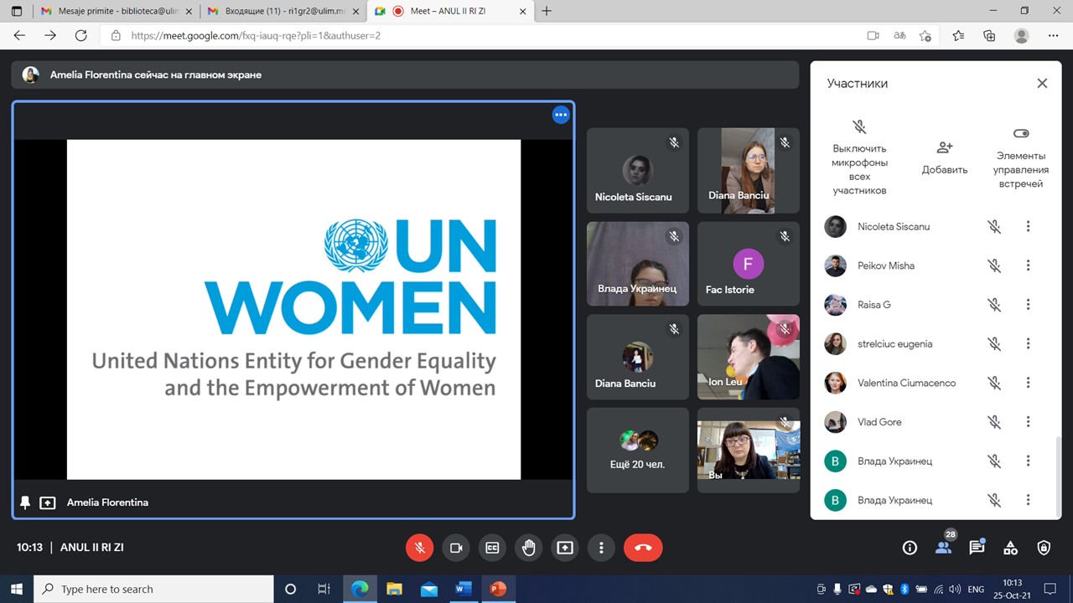Open browser Settings and more menu

tap(1054, 36)
